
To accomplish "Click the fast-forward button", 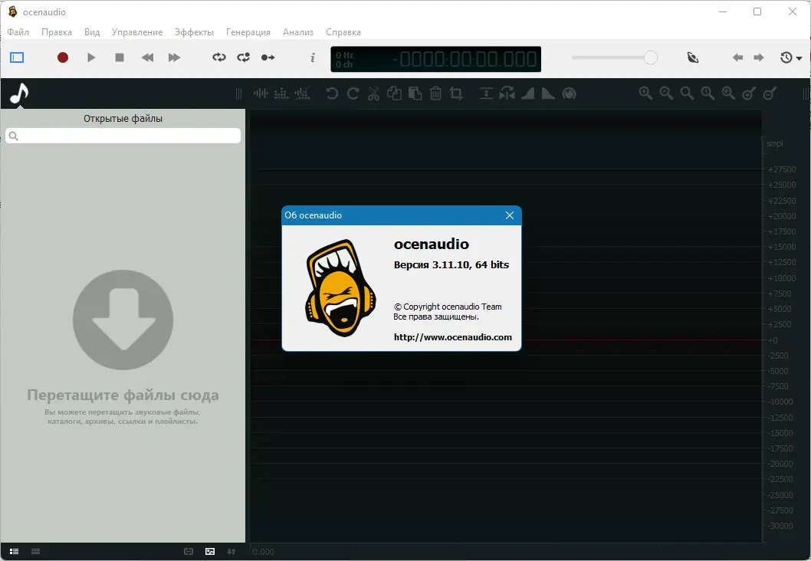I will pos(174,57).
